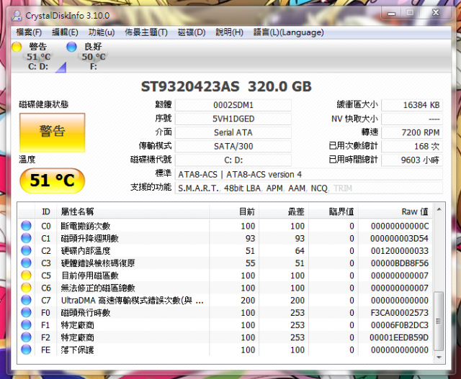Click the supported features field S.M.A.R.T. 48bit LBA
461x379 pixels.
(x=309, y=188)
